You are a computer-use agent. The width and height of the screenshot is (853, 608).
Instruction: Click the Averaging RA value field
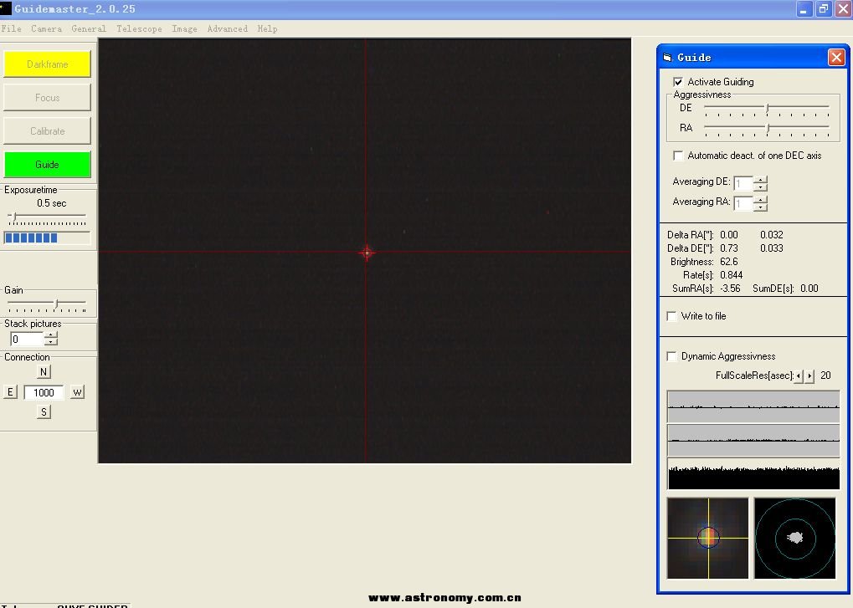coord(743,204)
